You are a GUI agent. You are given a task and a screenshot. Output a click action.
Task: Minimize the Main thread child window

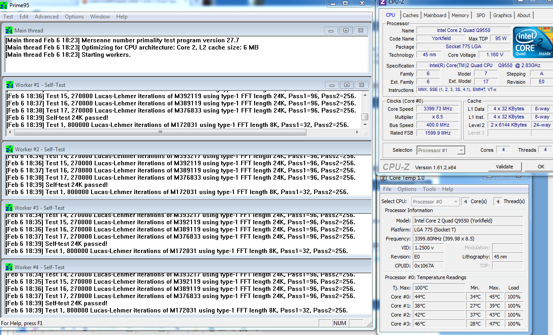click(x=331, y=31)
